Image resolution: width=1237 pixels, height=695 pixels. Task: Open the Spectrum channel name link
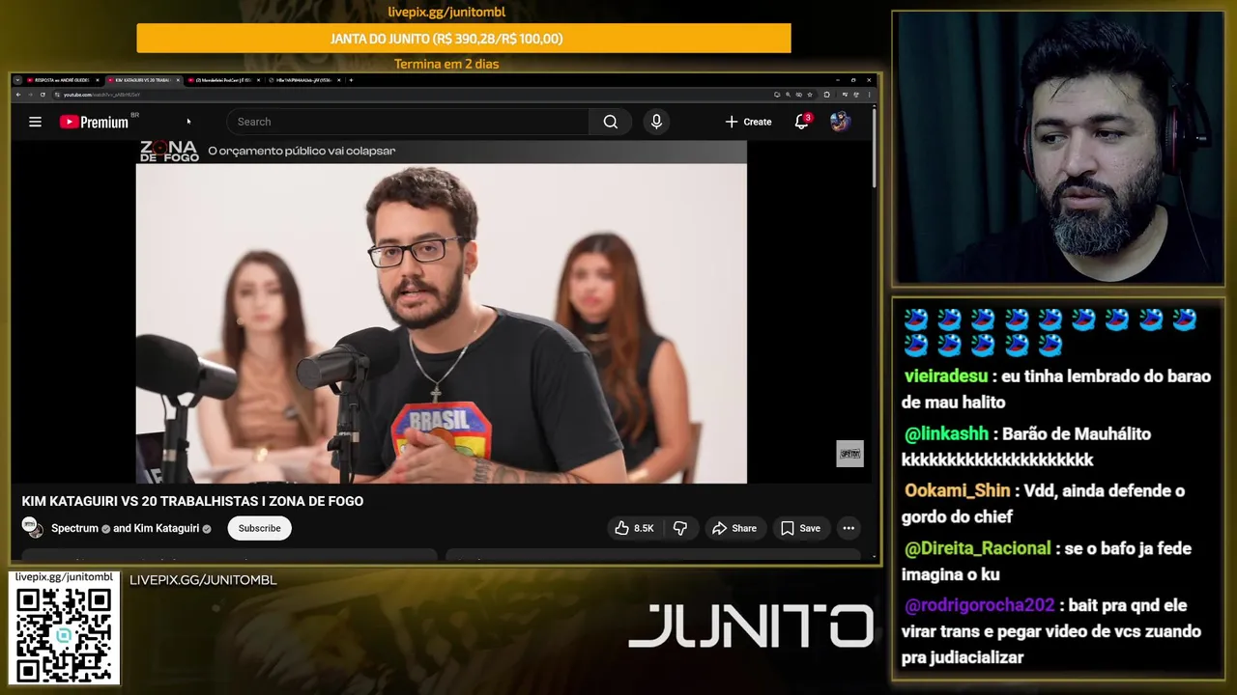pos(74,528)
